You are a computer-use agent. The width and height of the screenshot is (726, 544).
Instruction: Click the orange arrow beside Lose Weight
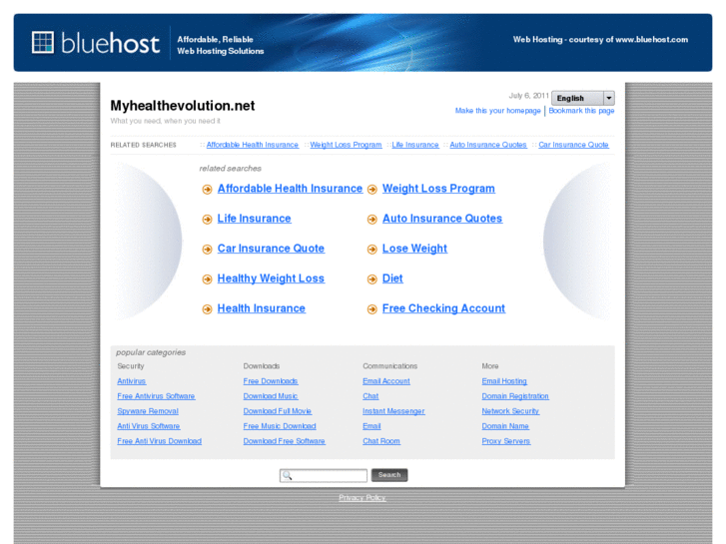(x=372, y=250)
